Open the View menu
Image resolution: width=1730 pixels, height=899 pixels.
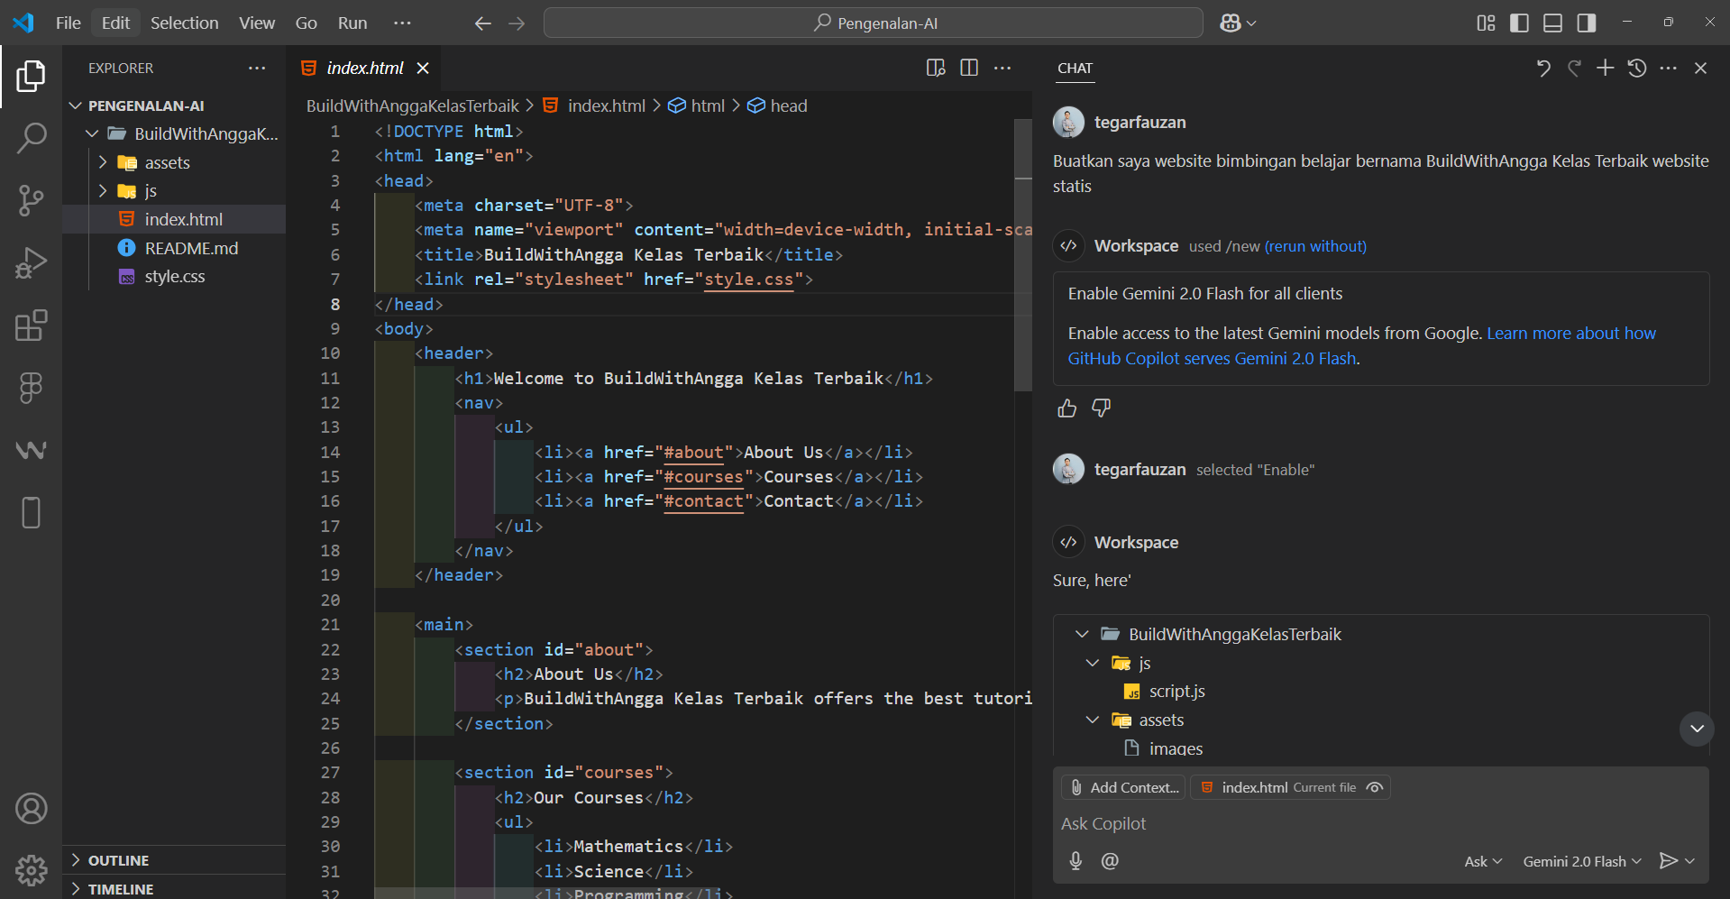click(x=257, y=23)
